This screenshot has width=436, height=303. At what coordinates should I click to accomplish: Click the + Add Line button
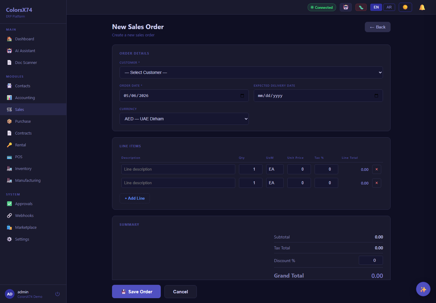coord(135,198)
